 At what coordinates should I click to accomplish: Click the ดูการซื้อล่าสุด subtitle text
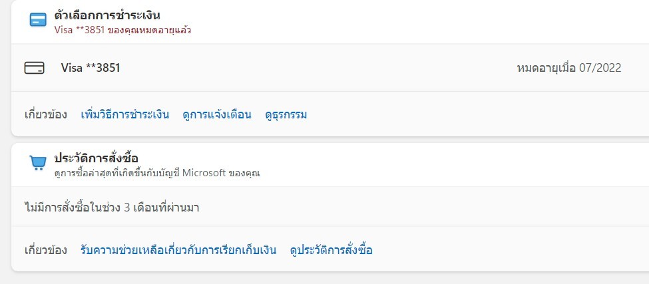coord(156,173)
